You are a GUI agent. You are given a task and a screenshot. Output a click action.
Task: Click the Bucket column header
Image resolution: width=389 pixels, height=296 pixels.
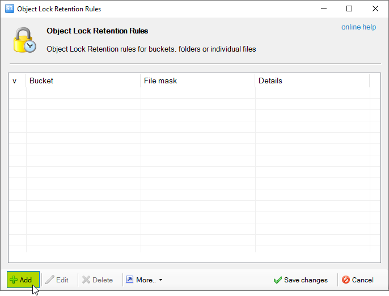pyautogui.click(x=83, y=81)
